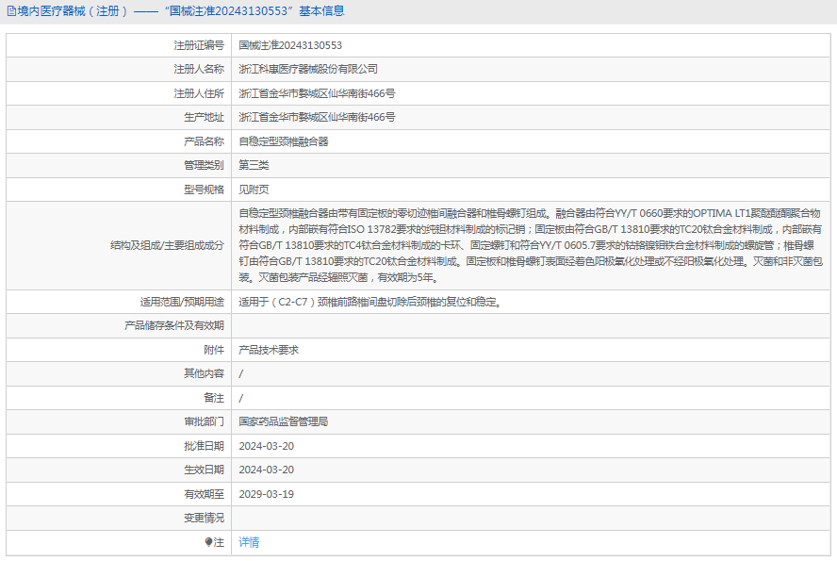Screen dimensions: 837x561
Task: Select 见附页 in 型号规格 row
Action: coord(254,190)
